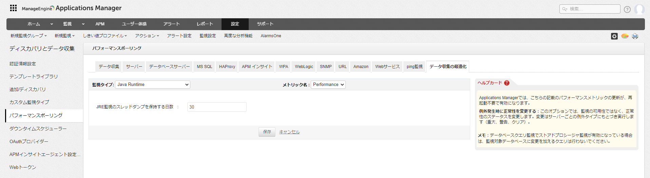
Task: Open the user profile avatar
Action: pos(639,9)
